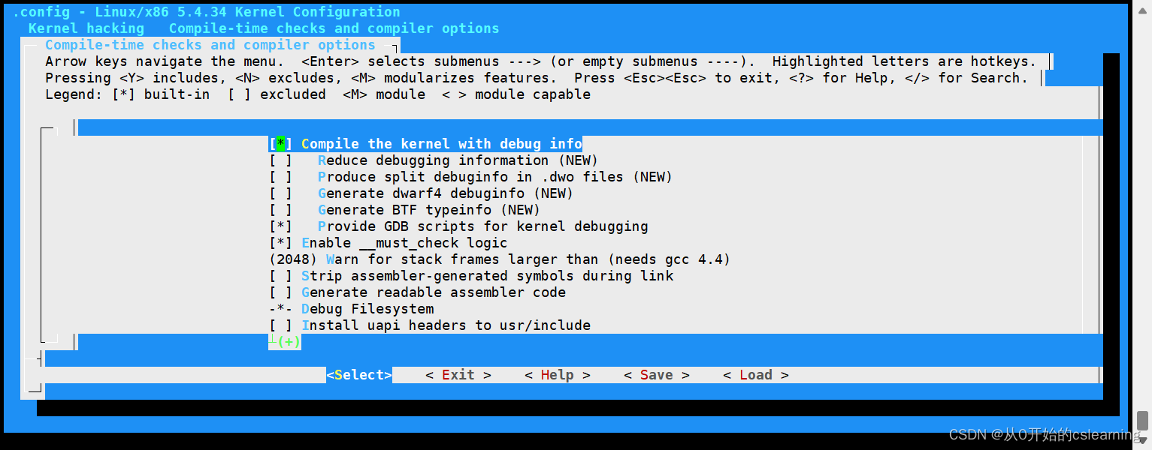The height and width of the screenshot is (450, 1152).
Task: Click 'Load' to load a config file
Action: 754,374
